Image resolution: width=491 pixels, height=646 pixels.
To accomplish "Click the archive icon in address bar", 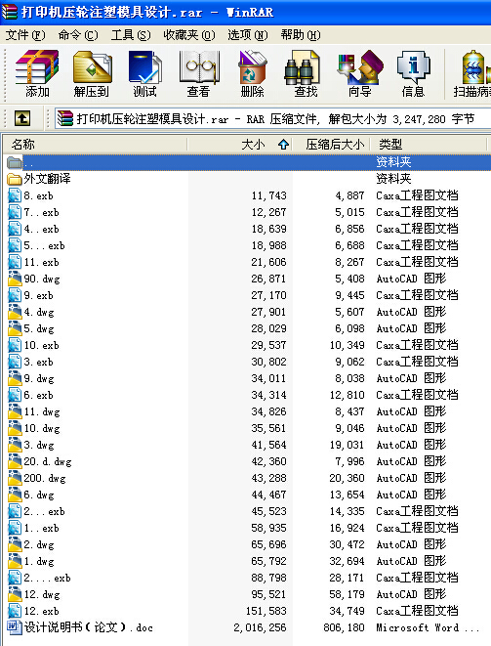I will pos(65,118).
